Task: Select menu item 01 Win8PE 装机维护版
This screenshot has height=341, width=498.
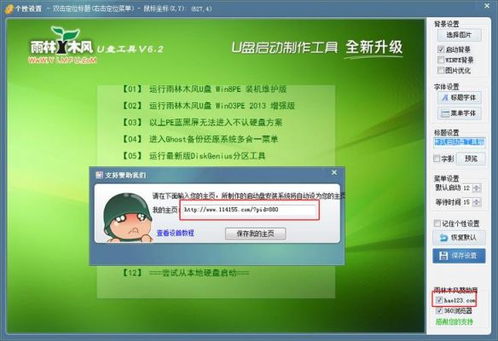Action: click(205, 89)
